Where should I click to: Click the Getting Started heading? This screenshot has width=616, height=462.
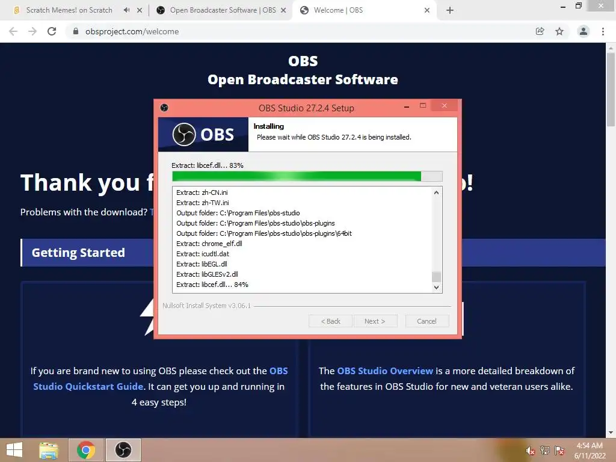pos(78,253)
